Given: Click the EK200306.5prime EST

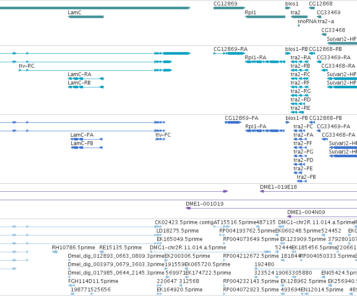Looking at the screenshot, I should [x=166, y=260].
